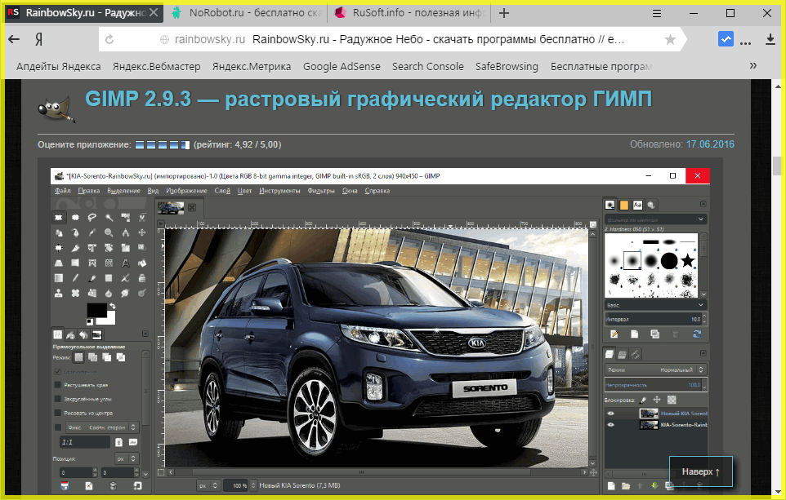This screenshot has width=786, height=500.
Task: Hide the Новый KIA Sorento layer eye
Action: click(x=610, y=414)
